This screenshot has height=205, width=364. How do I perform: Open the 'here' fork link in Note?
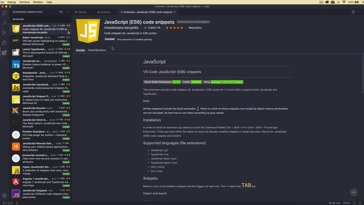(x=243, y=109)
